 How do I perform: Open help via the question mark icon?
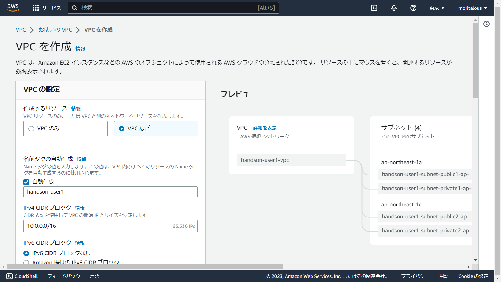click(413, 8)
